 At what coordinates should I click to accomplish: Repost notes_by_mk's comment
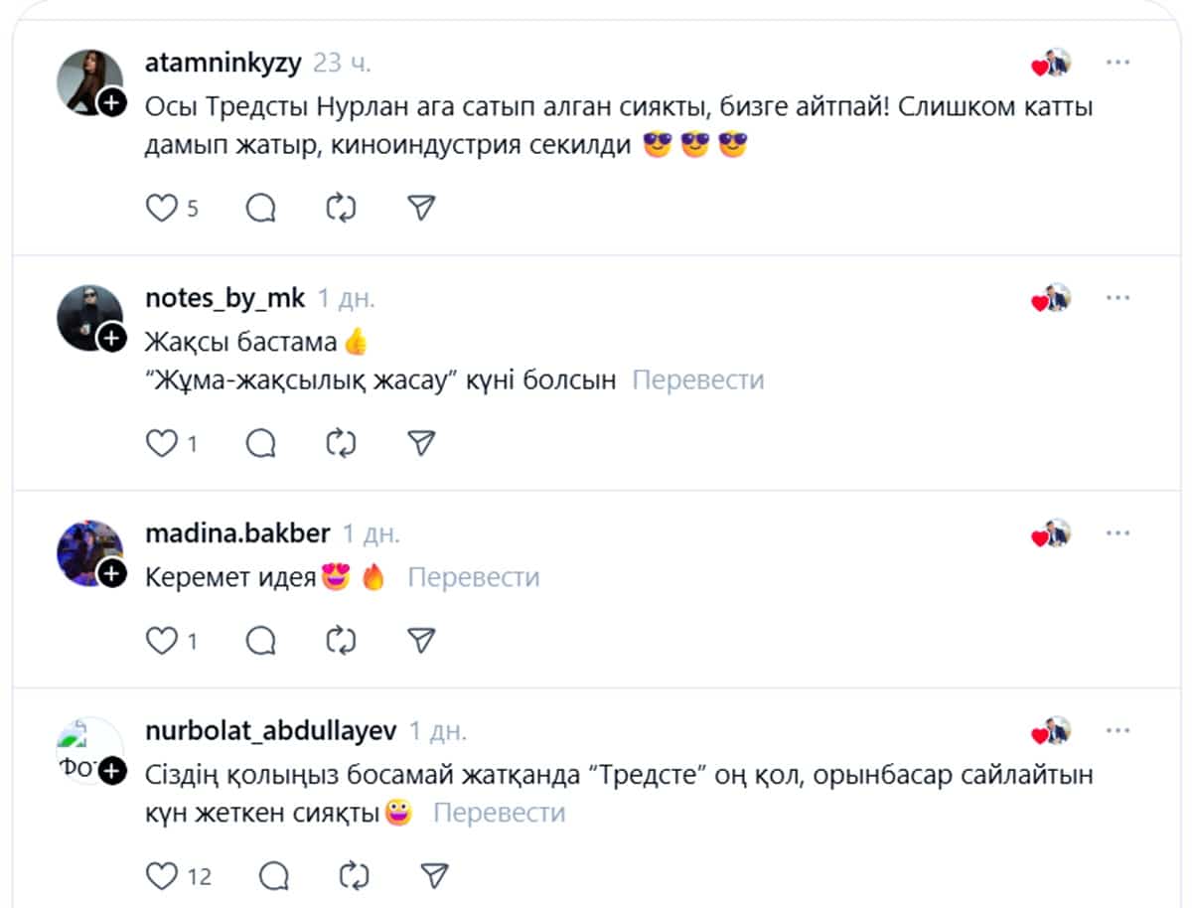click(x=341, y=442)
